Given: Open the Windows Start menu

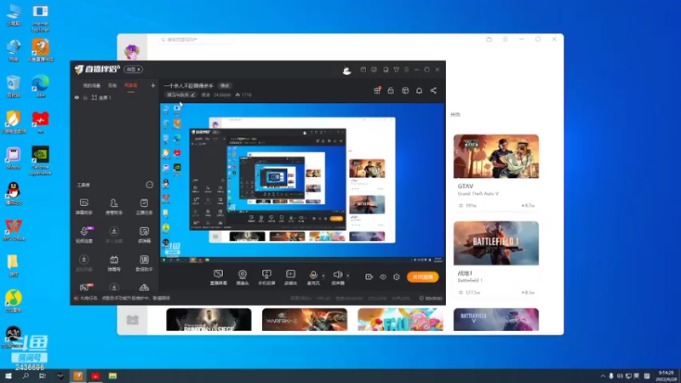Looking at the screenshot, I should [9, 375].
